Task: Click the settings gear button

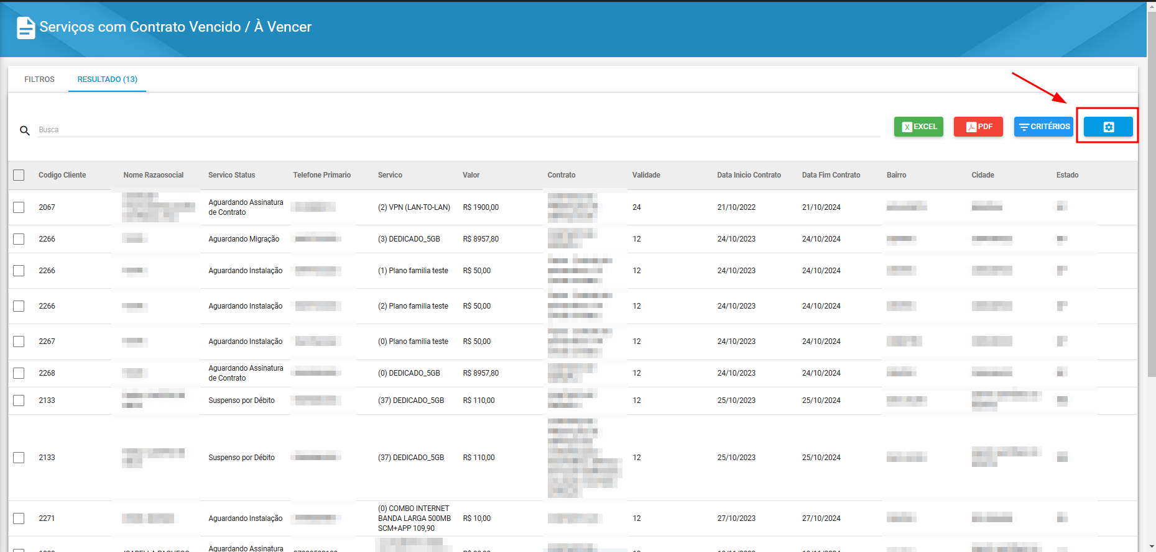Action: pyautogui.click(x=1108, y=127)
